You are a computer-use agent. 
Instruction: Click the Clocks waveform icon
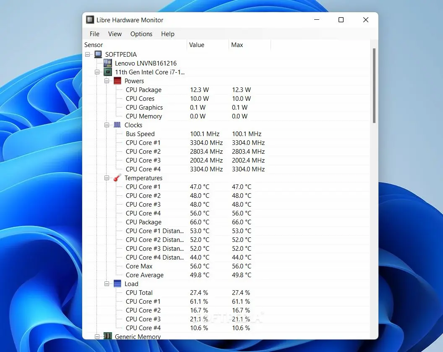coord(117,125)
